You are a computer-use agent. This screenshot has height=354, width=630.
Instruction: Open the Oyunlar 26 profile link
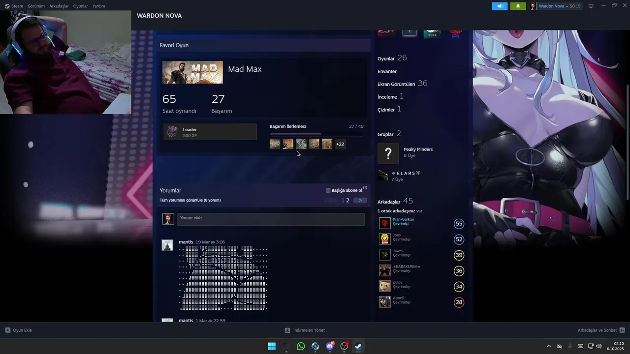(392, 58)
